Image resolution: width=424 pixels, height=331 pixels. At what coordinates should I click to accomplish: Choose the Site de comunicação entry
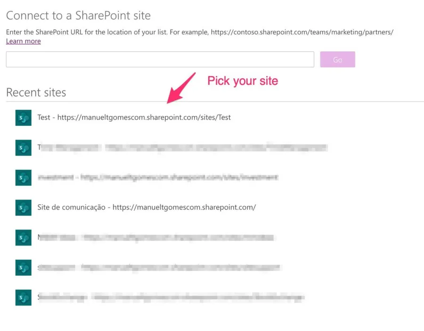[71, 207]
